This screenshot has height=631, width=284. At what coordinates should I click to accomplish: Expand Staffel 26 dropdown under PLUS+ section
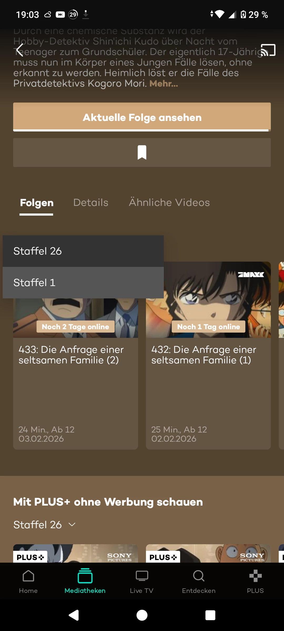(x=45, y=525)
